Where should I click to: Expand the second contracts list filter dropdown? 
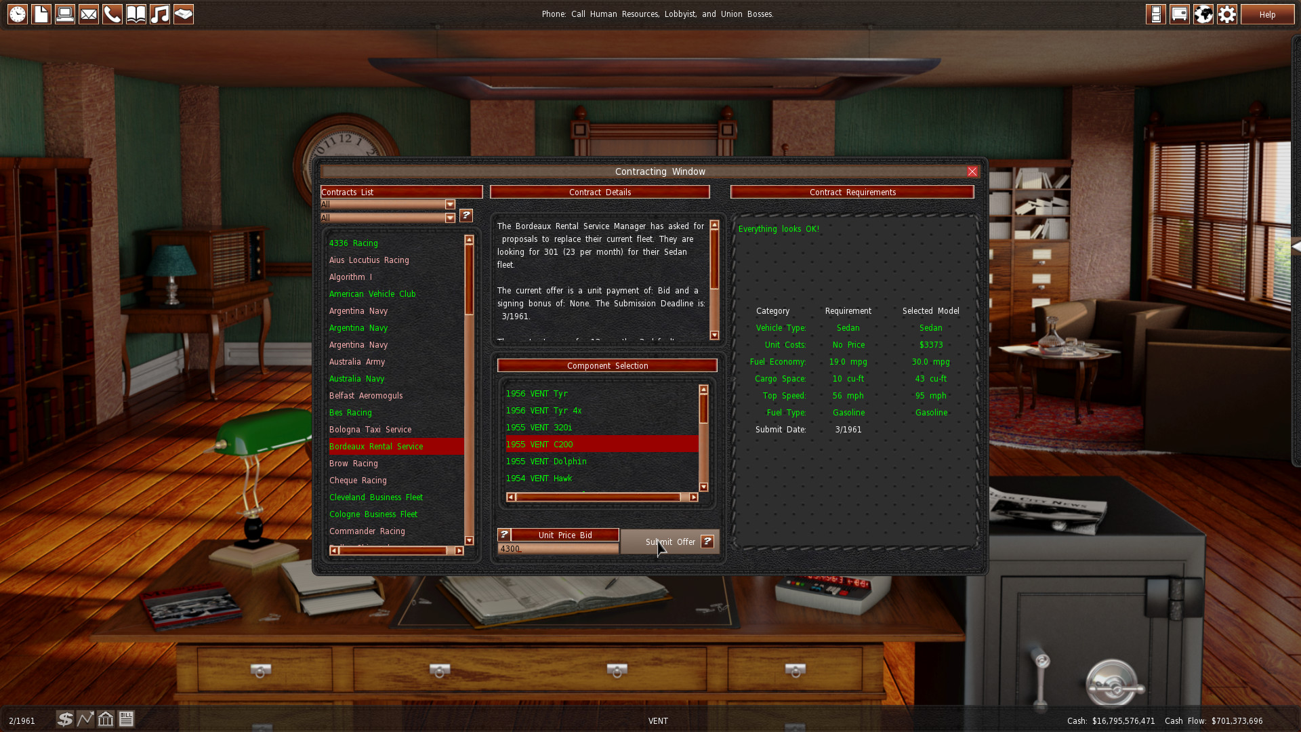[451, 217]
